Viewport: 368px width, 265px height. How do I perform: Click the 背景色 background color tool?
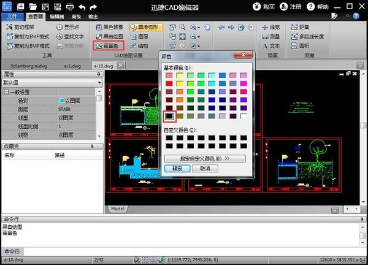(x=109, y=45)
